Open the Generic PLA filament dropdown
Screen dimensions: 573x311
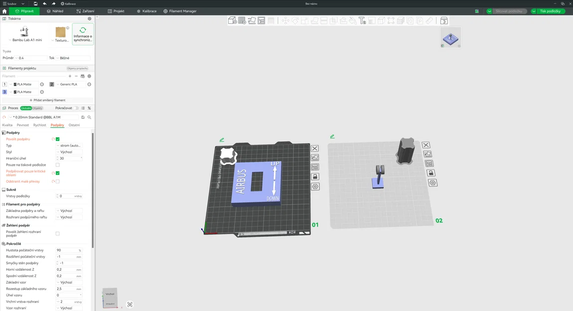70,84
